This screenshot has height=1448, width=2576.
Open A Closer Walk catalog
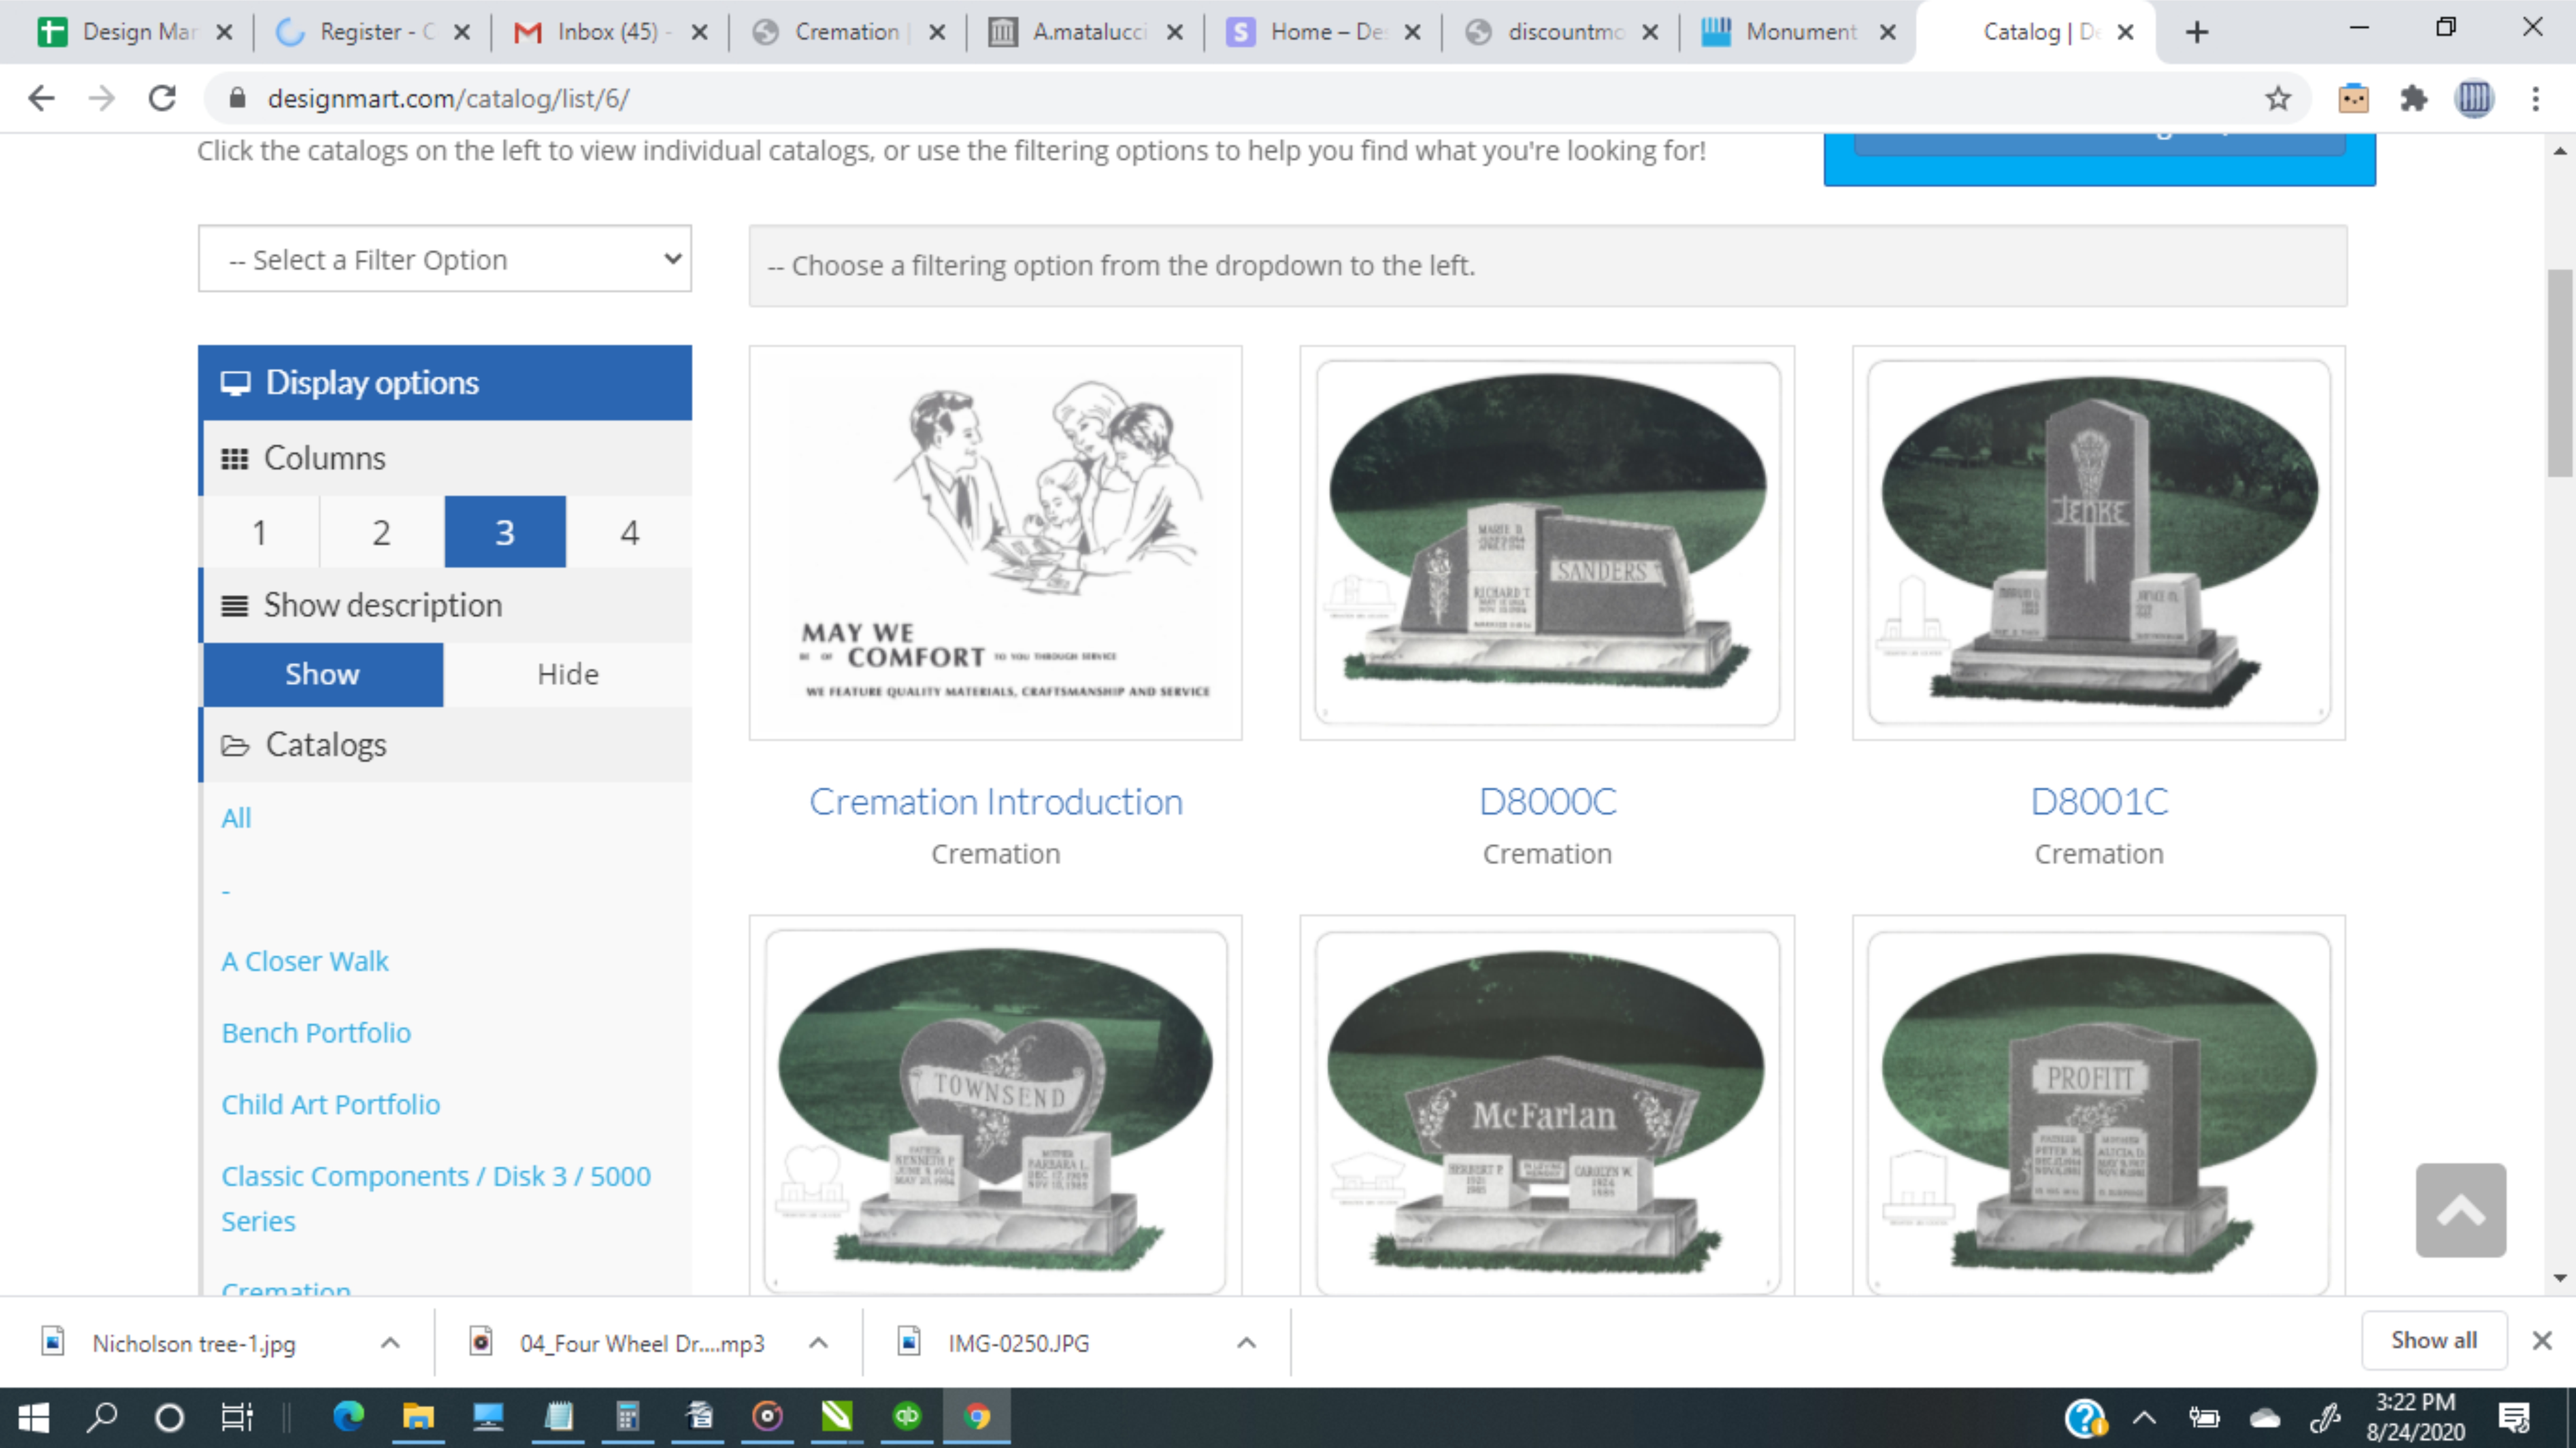[x=305, y=961]
